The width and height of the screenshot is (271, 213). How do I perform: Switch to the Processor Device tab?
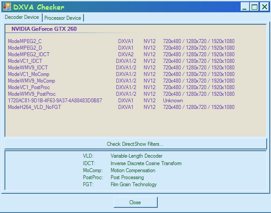[63, 18]
